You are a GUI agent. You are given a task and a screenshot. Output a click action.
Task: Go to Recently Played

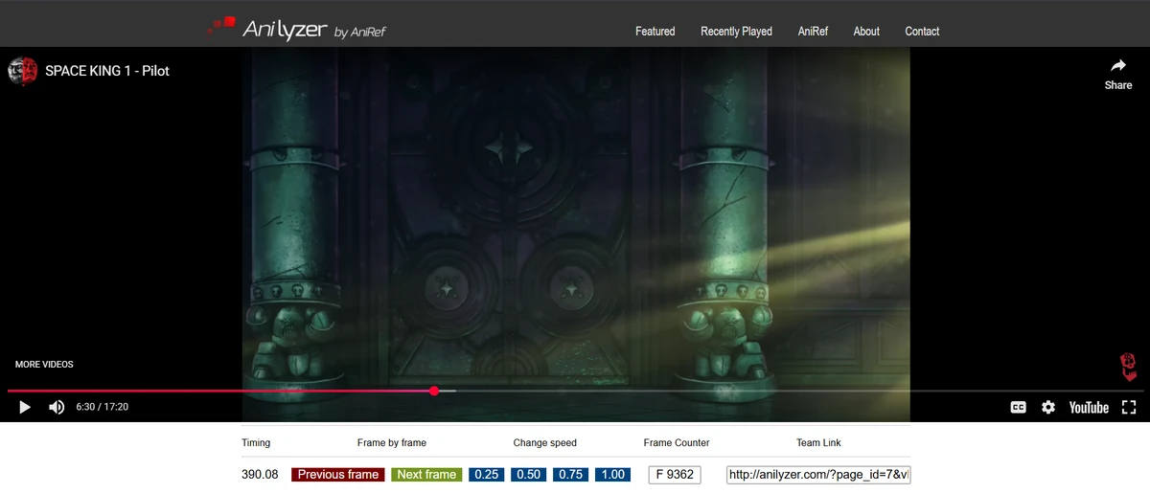(736, 32)
